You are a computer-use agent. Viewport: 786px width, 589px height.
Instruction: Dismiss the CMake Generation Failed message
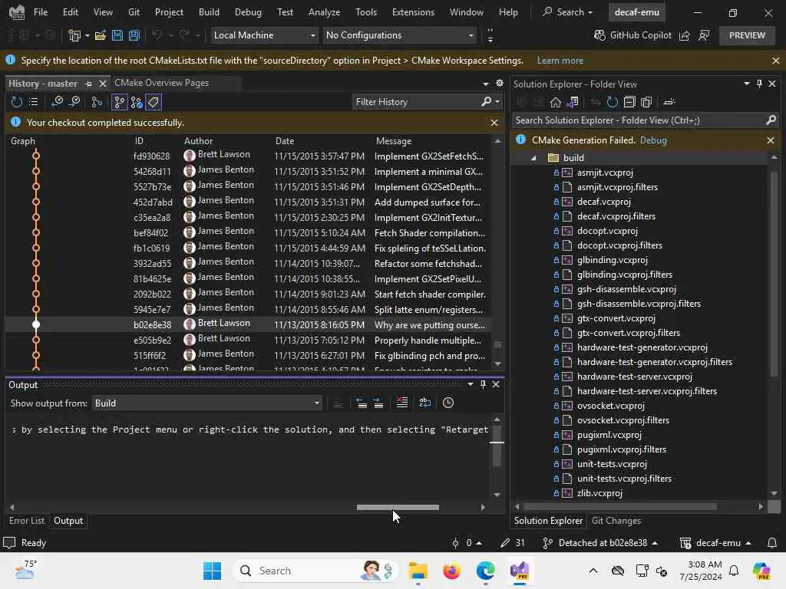771,140
